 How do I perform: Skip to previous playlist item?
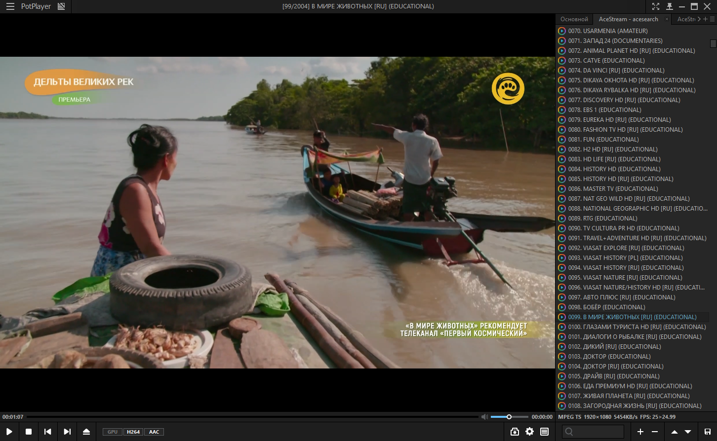[48, 432]
